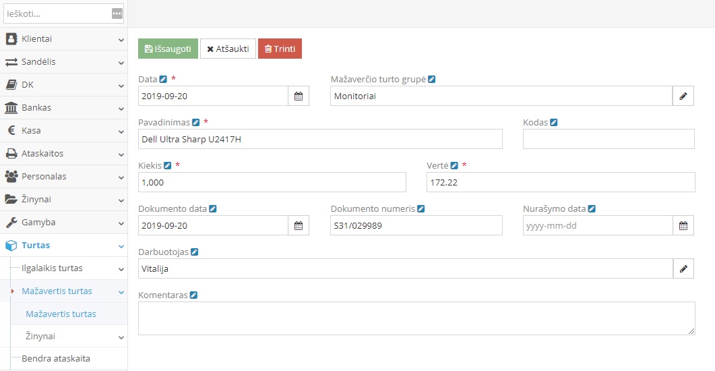
Task: Click the search options ellipsis icon
Action: point(117,13)
